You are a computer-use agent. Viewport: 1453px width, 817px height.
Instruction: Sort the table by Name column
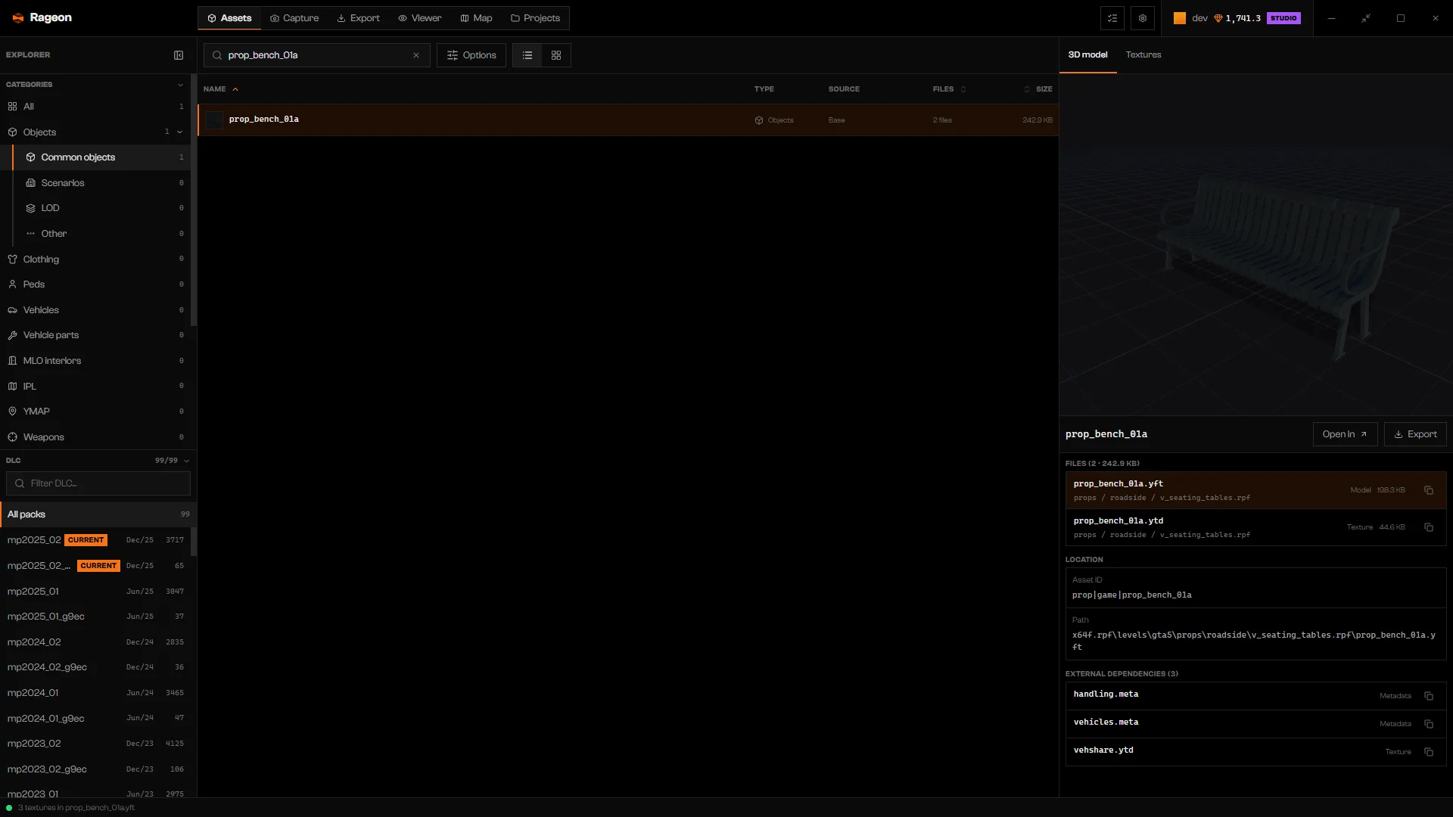pos(220,89)
